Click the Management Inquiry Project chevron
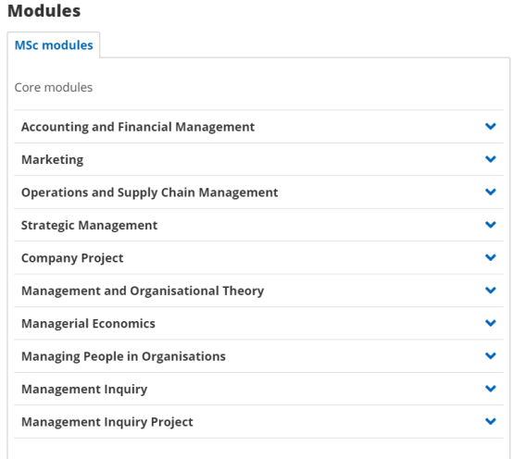This screenshot has width=513, height=459. tap(491, 421)
